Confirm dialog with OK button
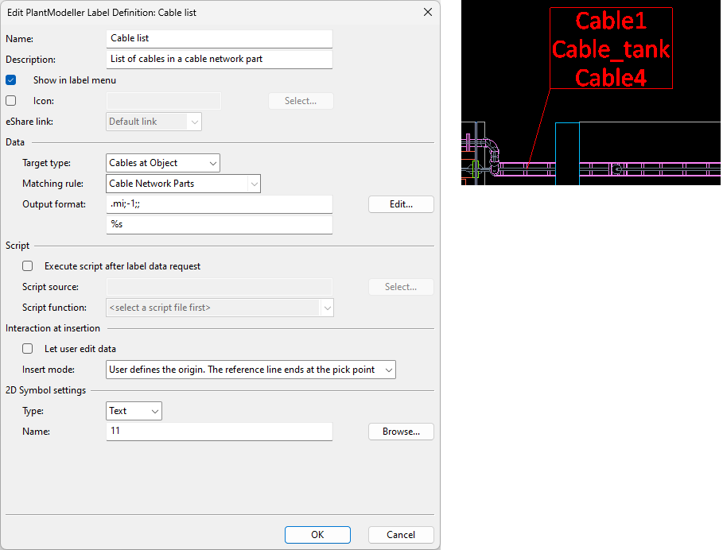723x550 pixels. 317,535
